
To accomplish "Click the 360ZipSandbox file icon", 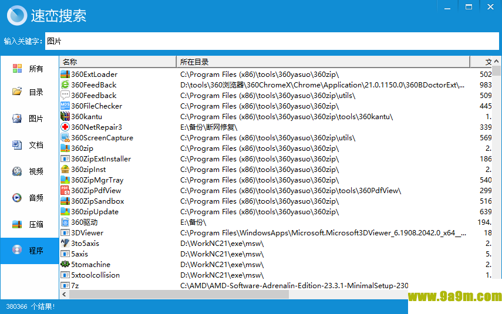I will pyautogui.click(x=65, y=201).
